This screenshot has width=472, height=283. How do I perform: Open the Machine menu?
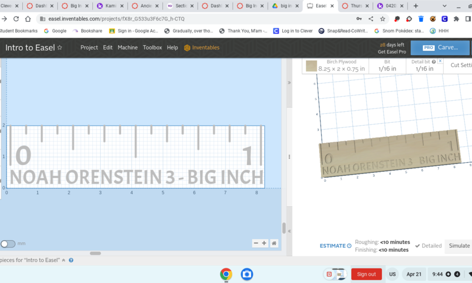(x=127, y=47)
